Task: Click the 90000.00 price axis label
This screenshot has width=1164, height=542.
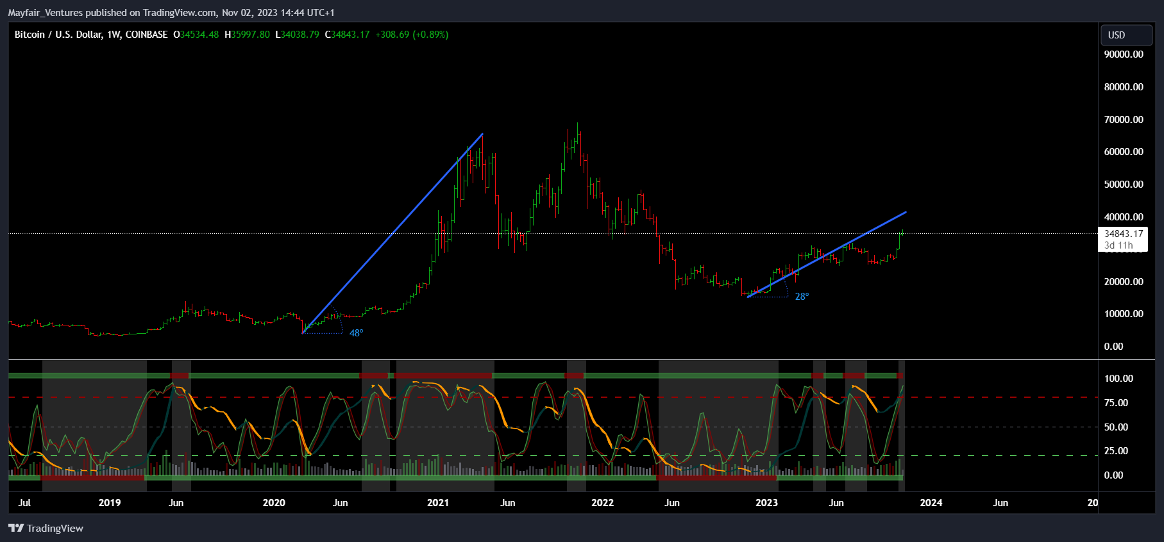Action: tap(1124, 54)
